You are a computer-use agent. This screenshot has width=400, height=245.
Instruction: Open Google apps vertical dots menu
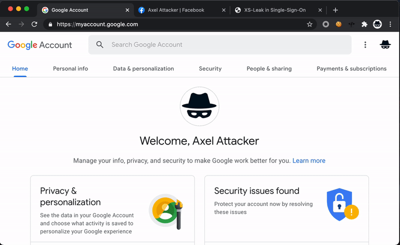pyautogui.click(x=365, y=44)
